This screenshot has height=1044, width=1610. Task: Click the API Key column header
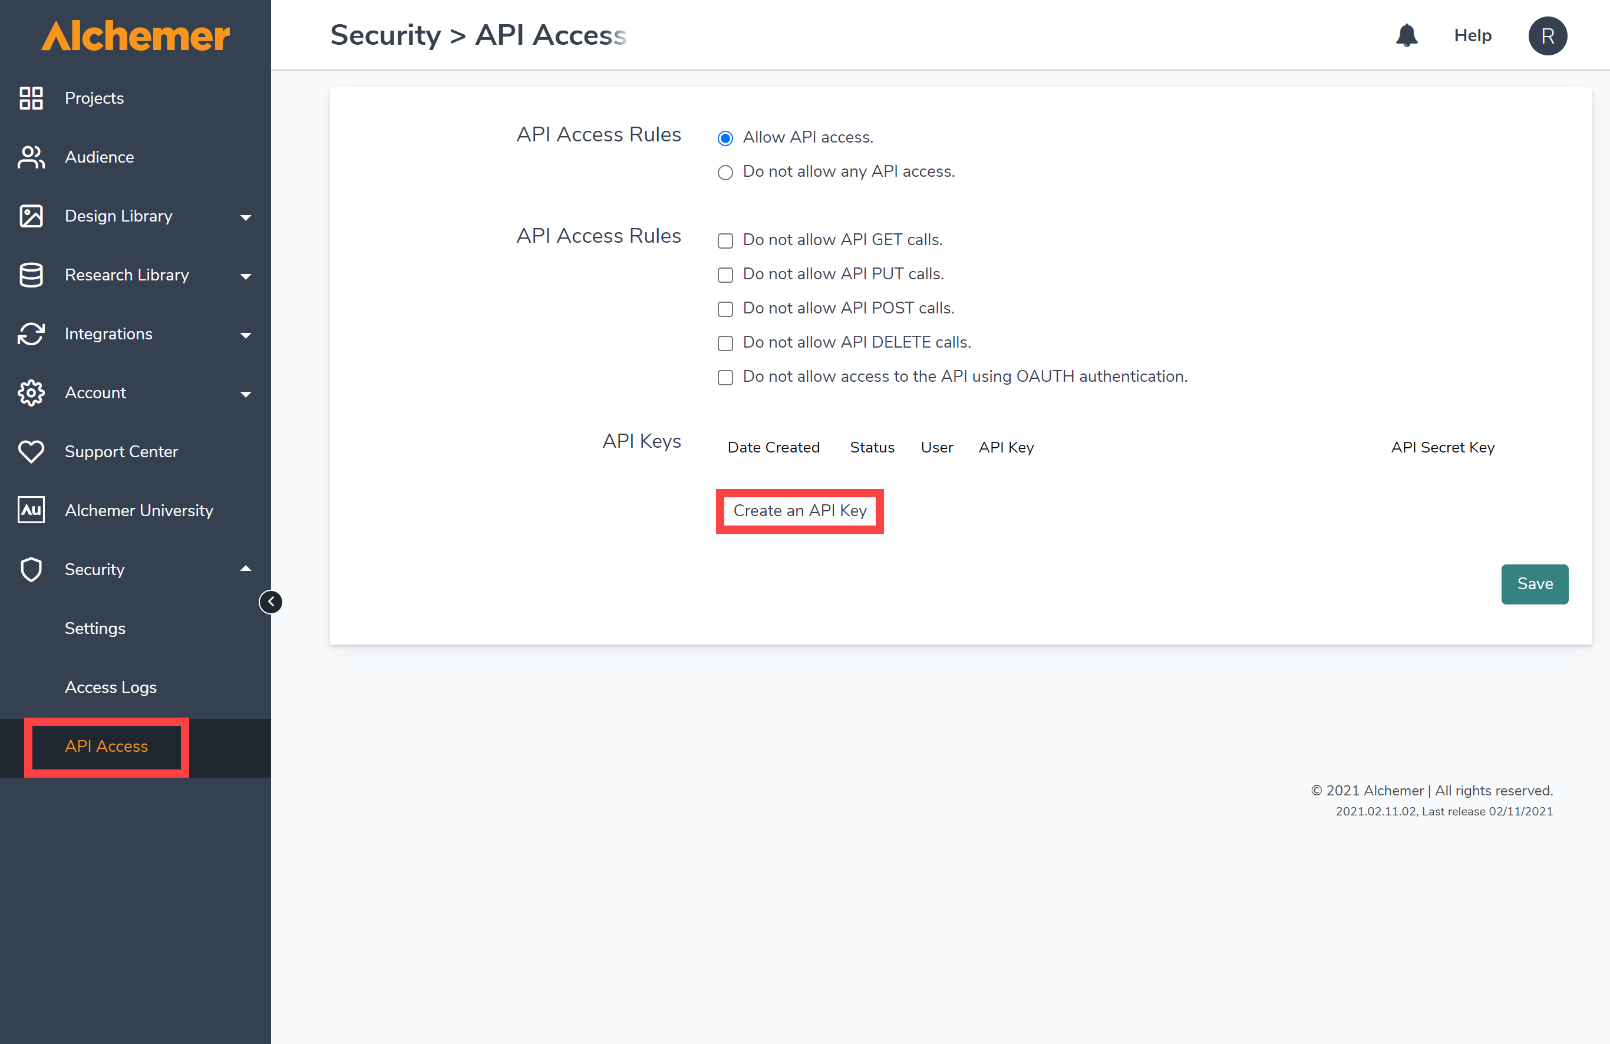coord(1006,447)
